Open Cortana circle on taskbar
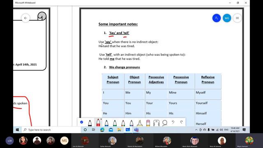 point(85,130)
